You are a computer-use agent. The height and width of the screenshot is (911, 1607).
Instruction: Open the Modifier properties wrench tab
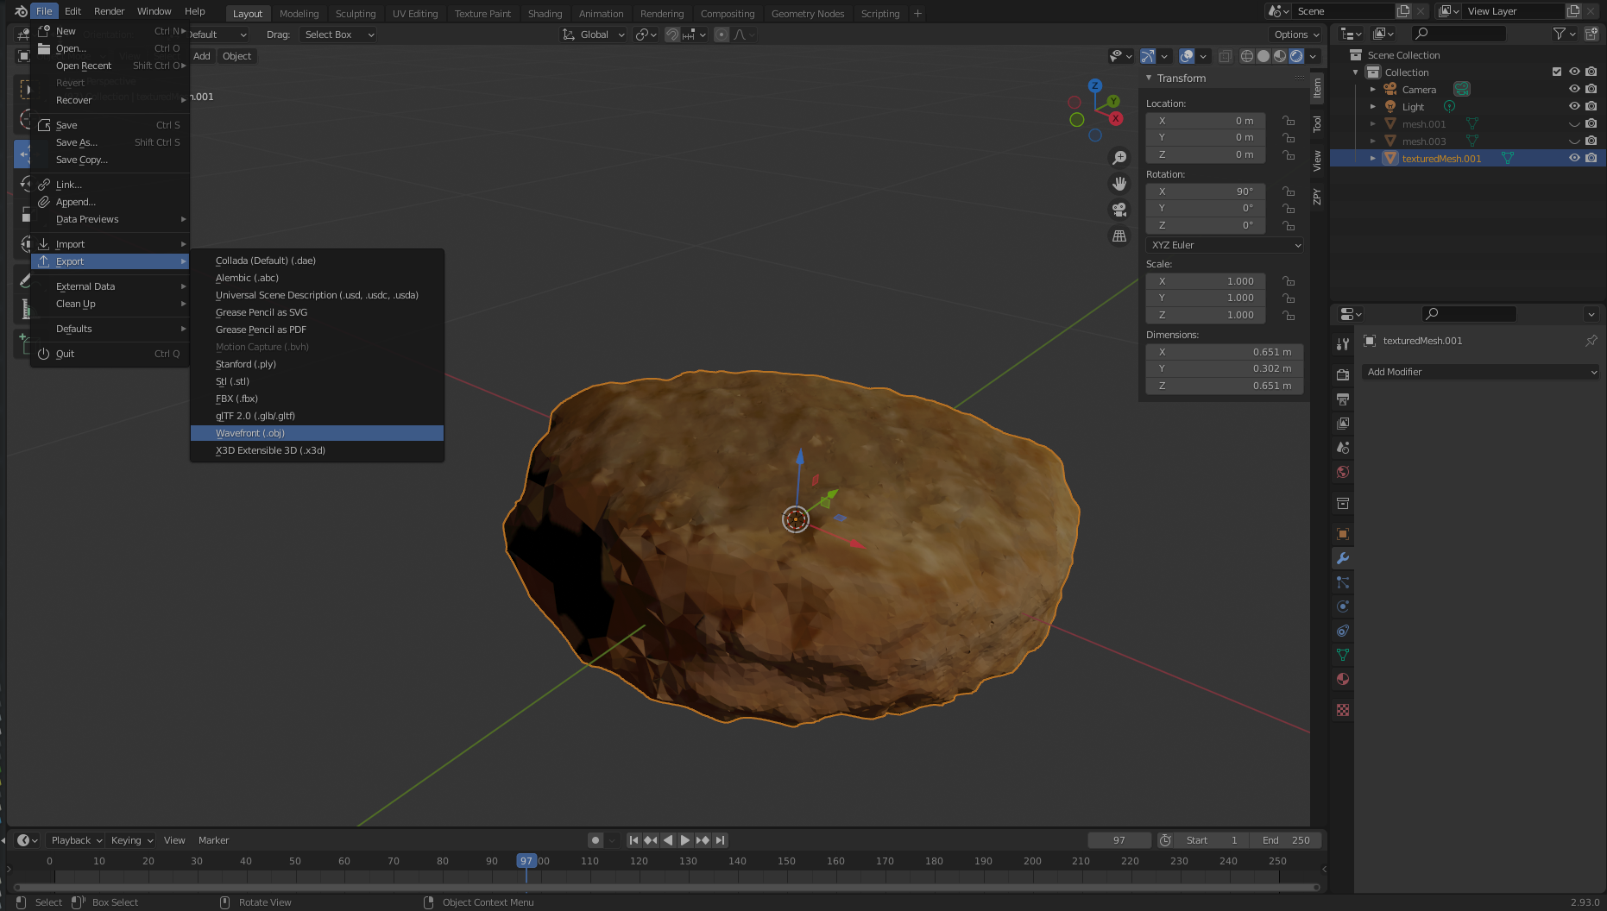coord(1343,558)
